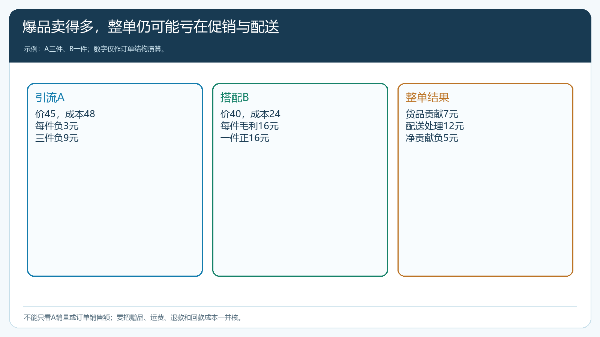
Task: Click empty area inside the orange 整单结果 card
Action: (x=485, y=210)
